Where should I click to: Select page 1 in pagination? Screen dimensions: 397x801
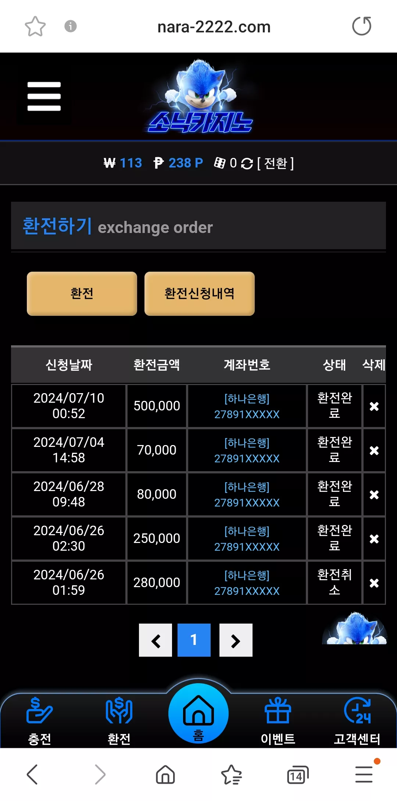pyautogui.click(x=194, y=640)
